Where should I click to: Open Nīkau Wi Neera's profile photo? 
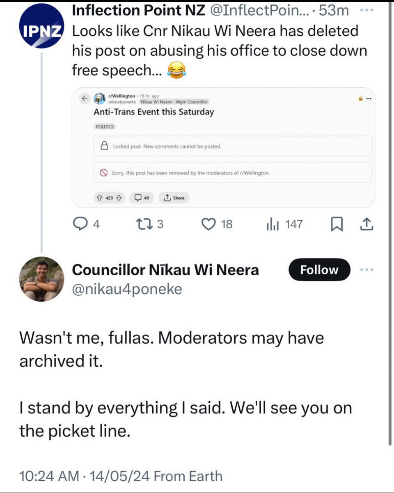tap(41, 279)
